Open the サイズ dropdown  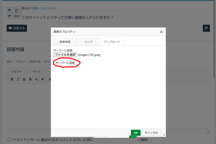(x=41, y=72)
